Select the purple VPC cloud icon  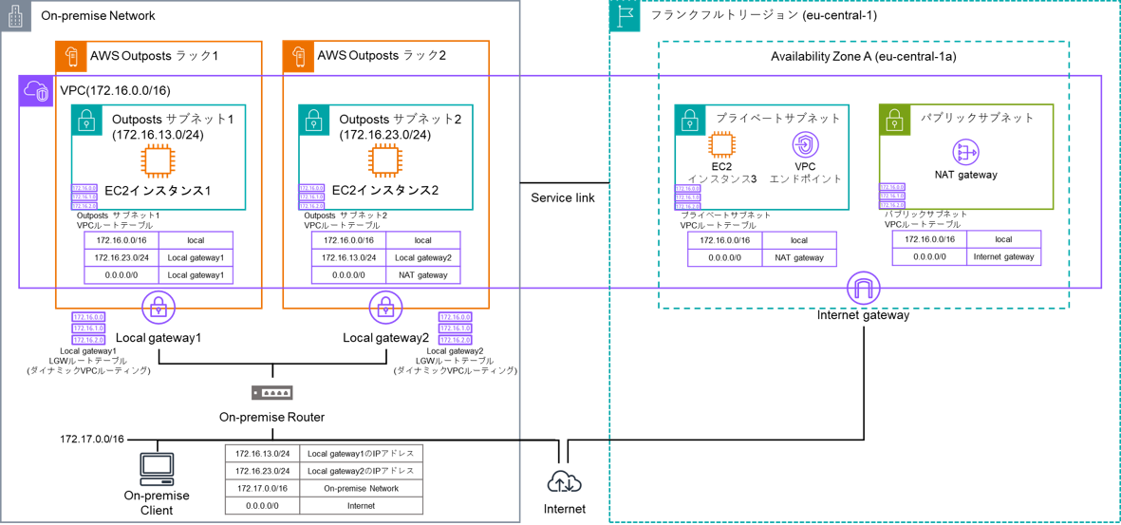coord(36,91)
